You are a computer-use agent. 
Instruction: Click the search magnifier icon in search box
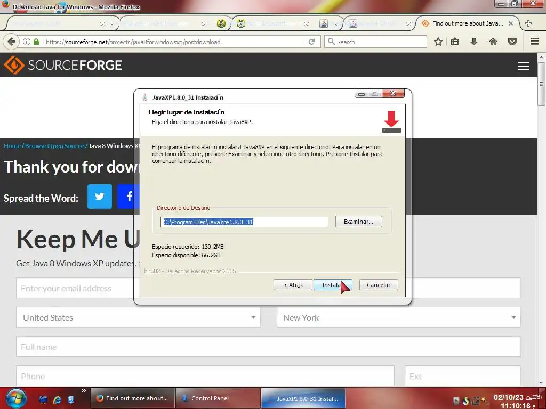(x=331, y=42)
